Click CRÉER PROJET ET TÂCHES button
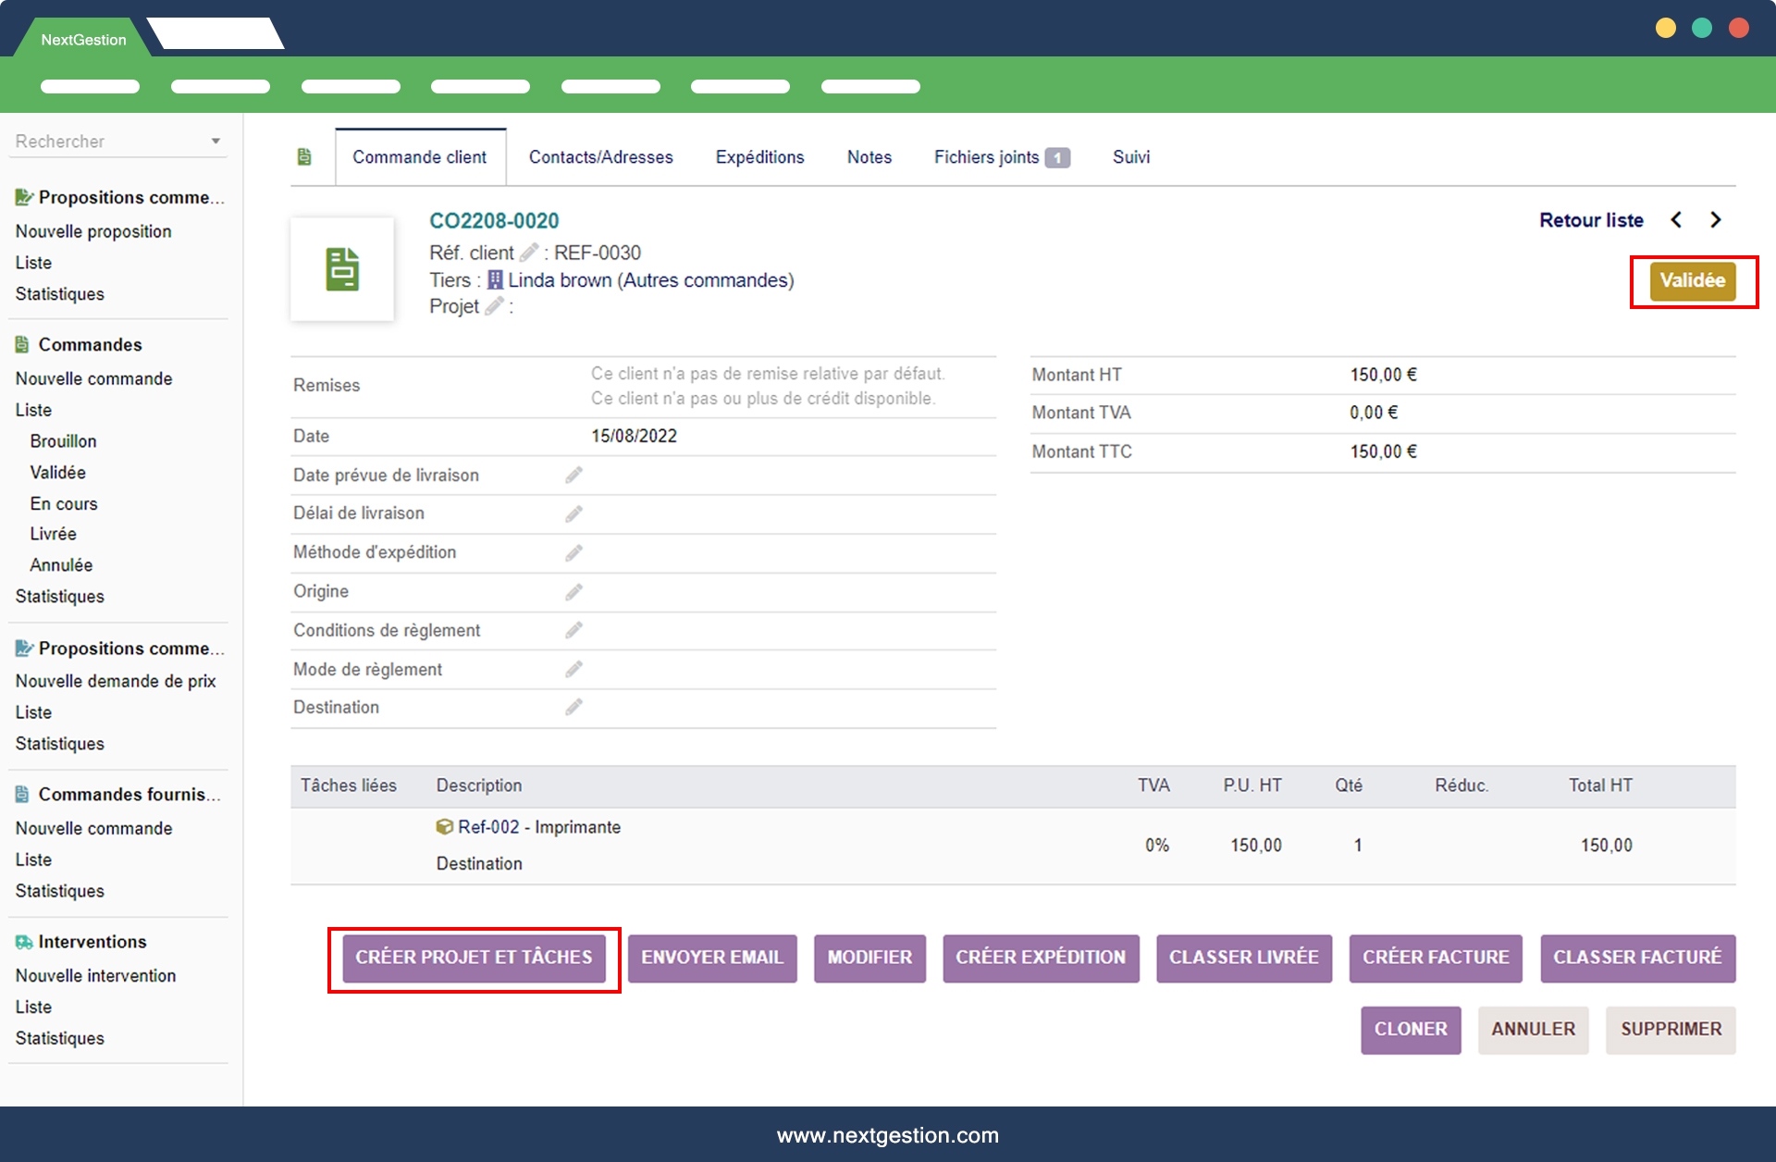Image resolution: width=1776 pixels, height=1162 pixels. (x=474, y=958)
